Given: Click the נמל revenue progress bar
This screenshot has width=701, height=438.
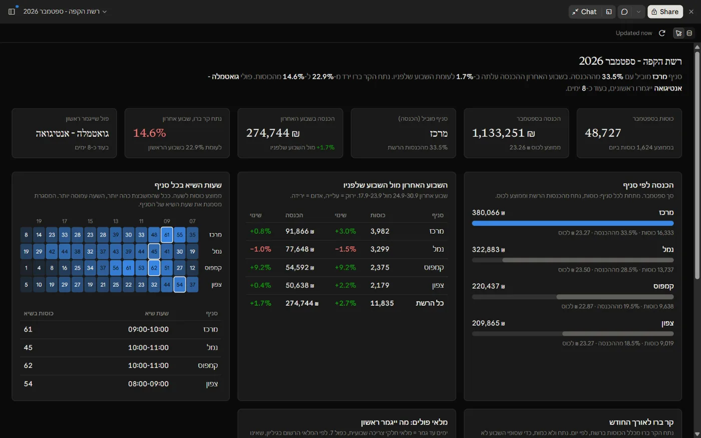Looking at the screenshot, I should [573, 260].
